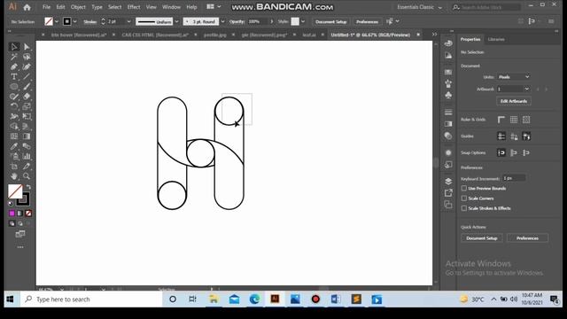Toggle Show Grid button
The image size is (567, 319).
(x=514, y=120)
